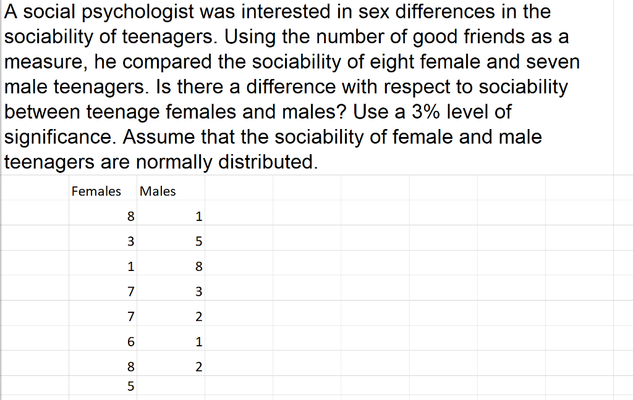Select Males cell containing 8
633x400 pixels.
[171, 263]
